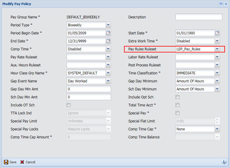The height and width of the screenshot is (168, 230).
Task: Open the End Date calendar picker
Action: point(108,41)
